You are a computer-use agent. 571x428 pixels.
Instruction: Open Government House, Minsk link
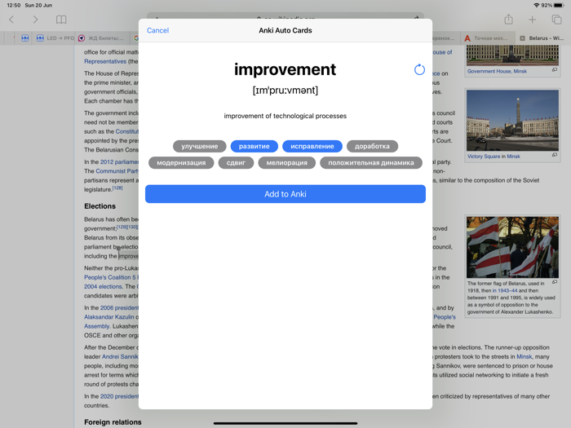(497, 71)
